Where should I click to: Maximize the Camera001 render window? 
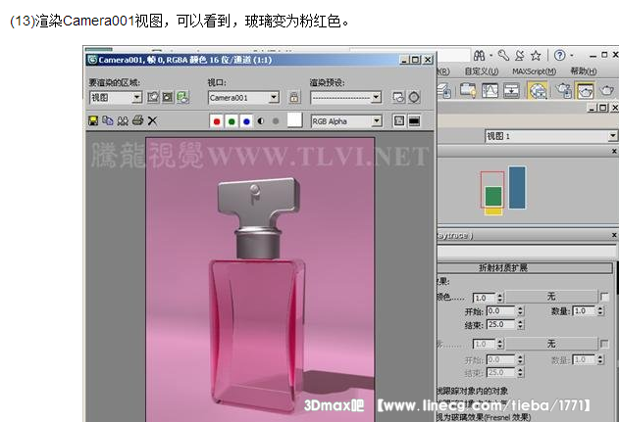click(415, 60)
